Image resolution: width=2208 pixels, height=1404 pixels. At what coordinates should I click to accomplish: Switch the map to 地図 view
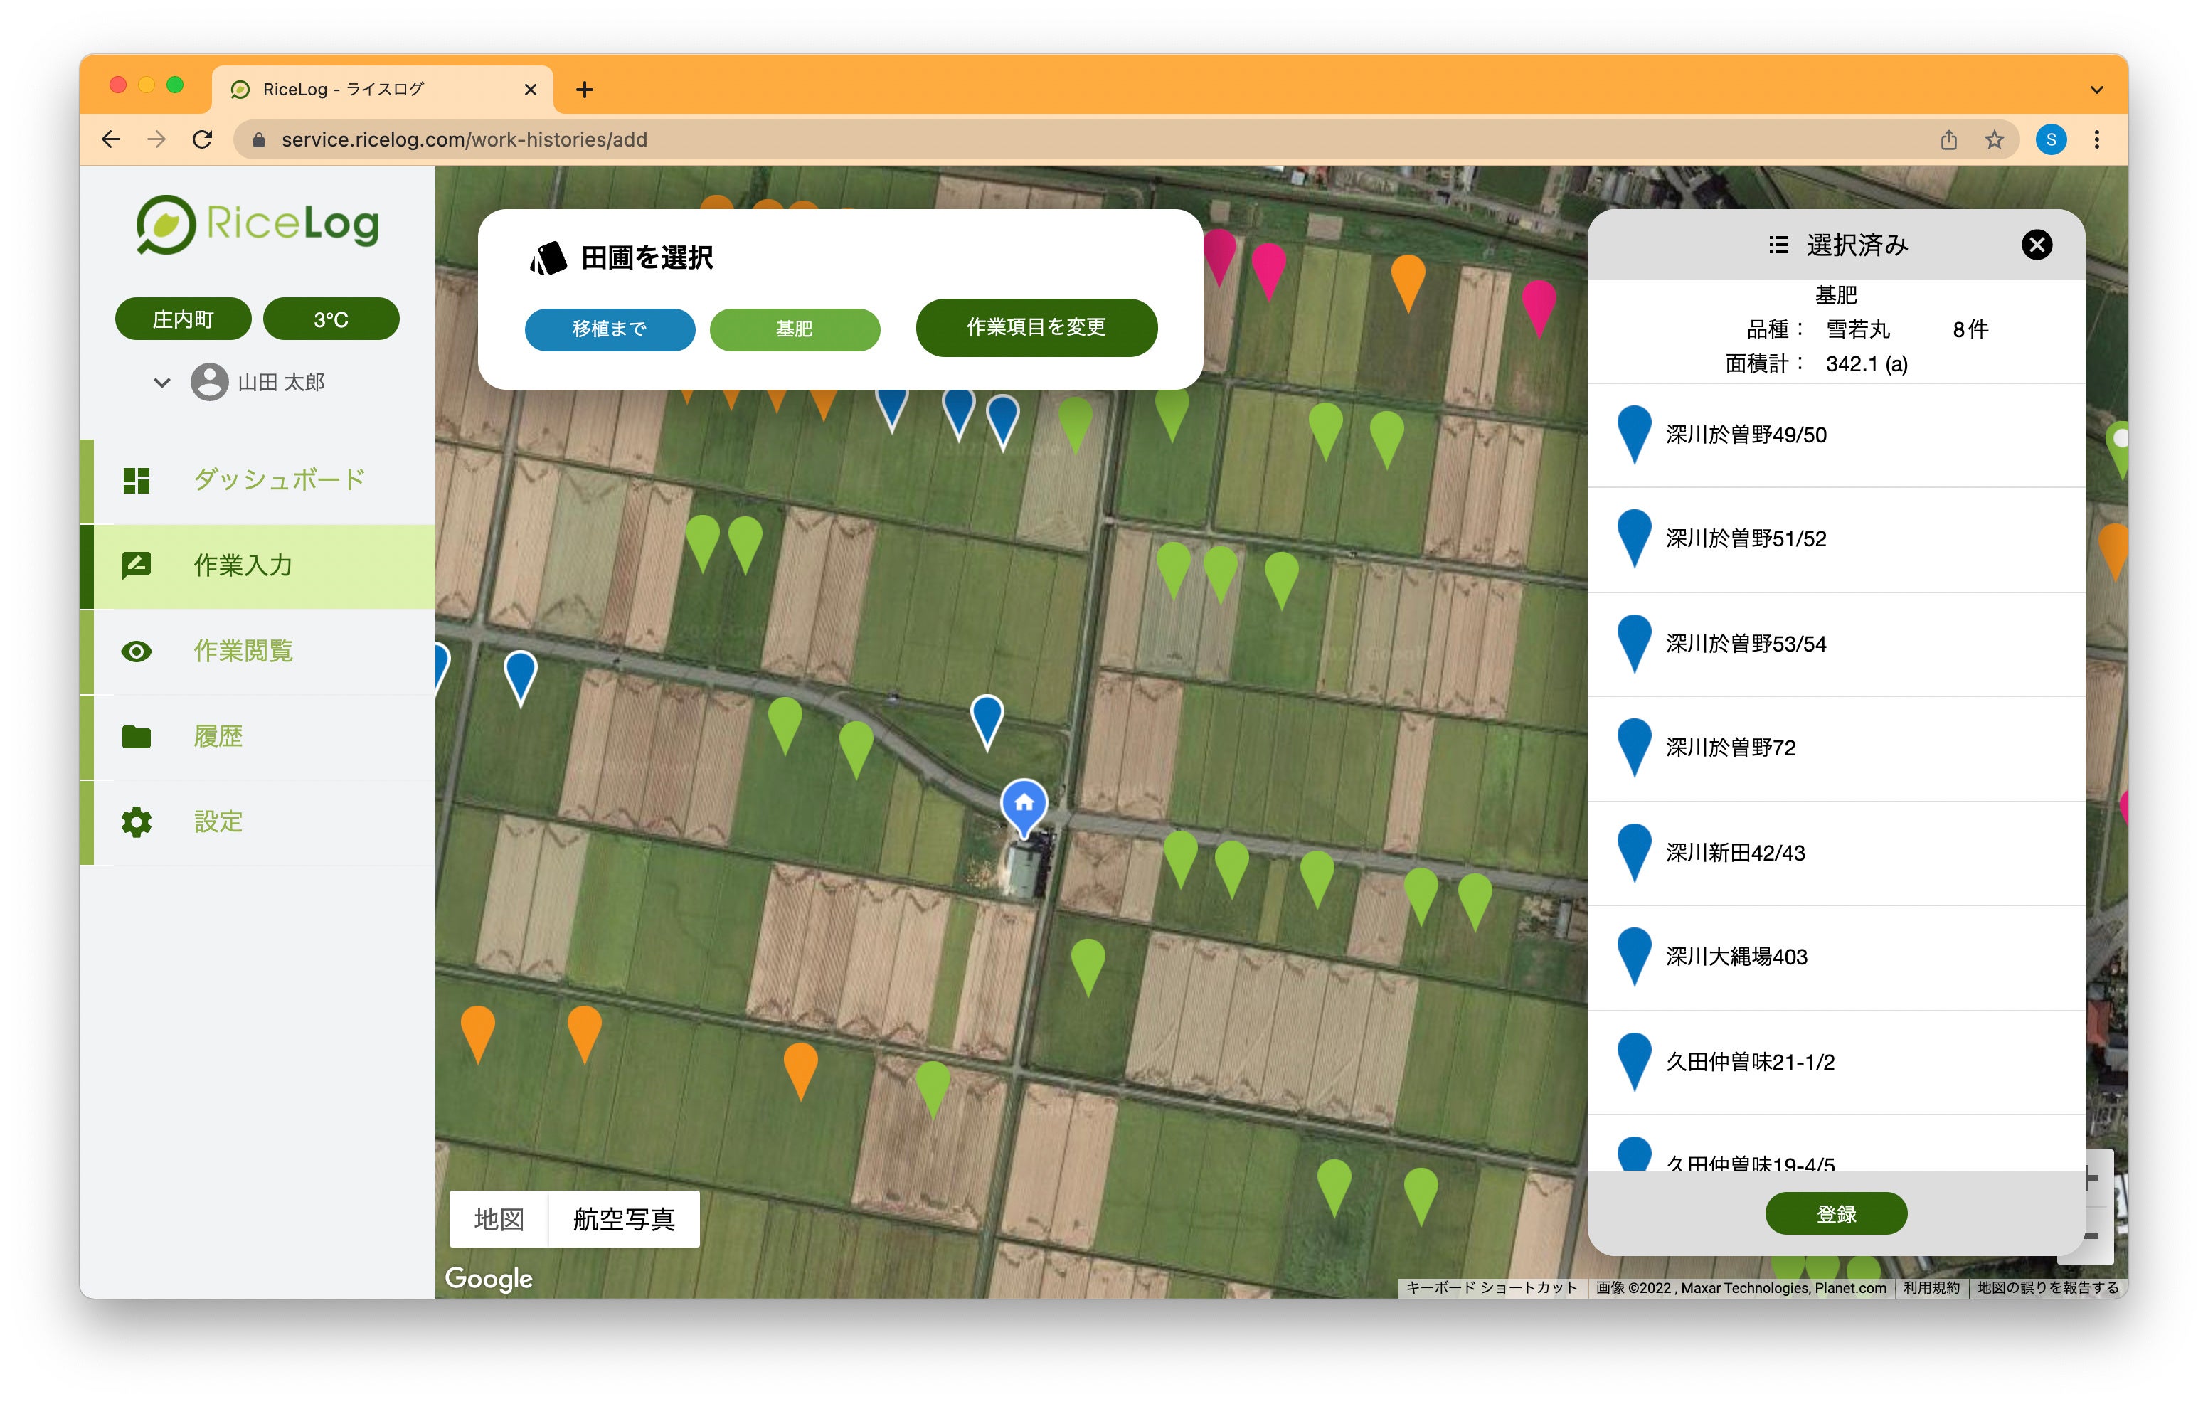[499, 1219]
